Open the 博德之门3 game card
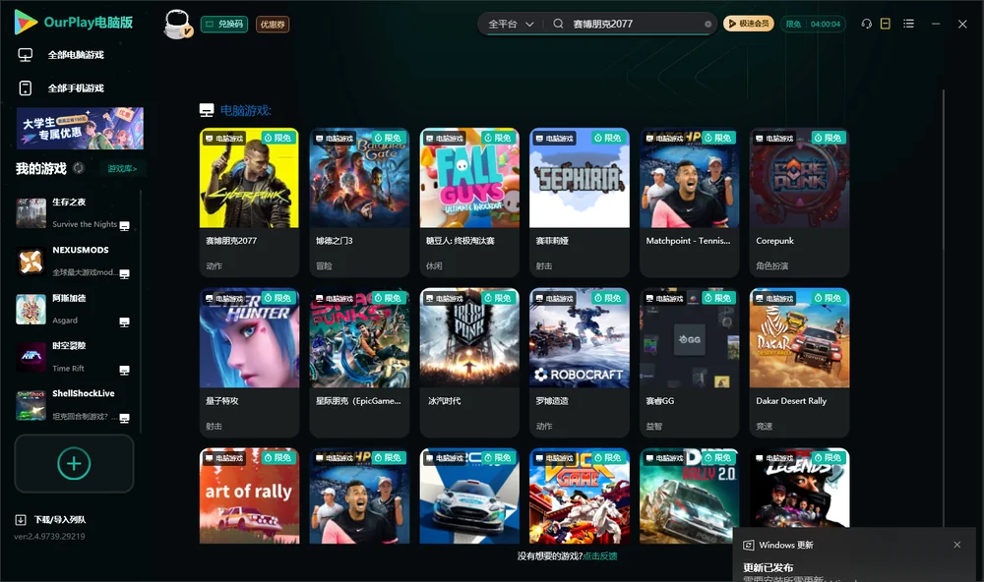This screenshot has width=984, height=582. pyautogui.click(x=359, y=202)
